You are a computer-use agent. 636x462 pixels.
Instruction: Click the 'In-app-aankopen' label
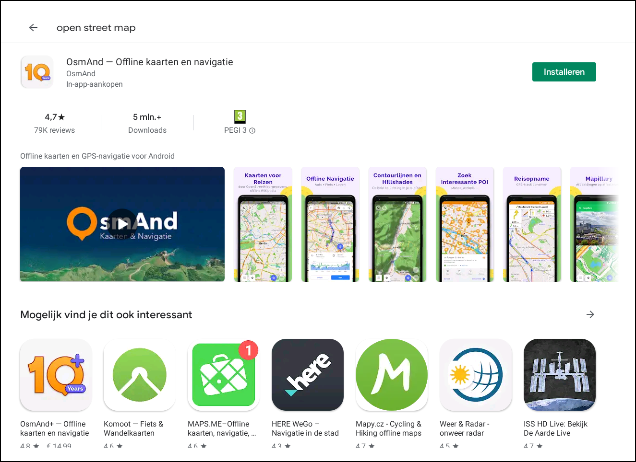click(x=95, y=84)
